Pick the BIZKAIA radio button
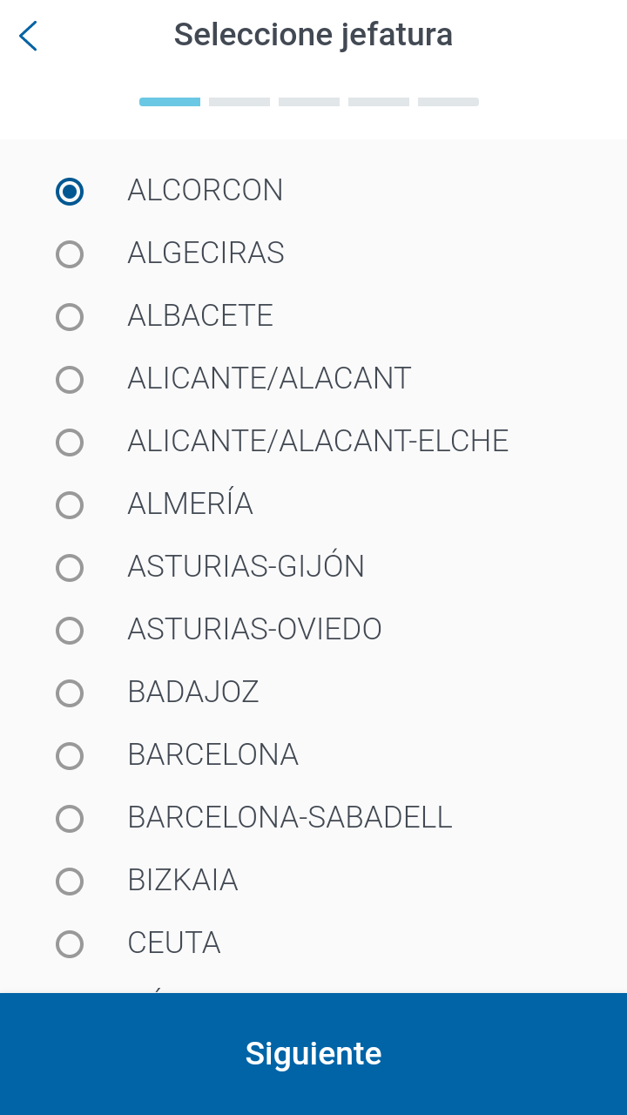This screenshot has height=1115, width=627. pos(70,881)
